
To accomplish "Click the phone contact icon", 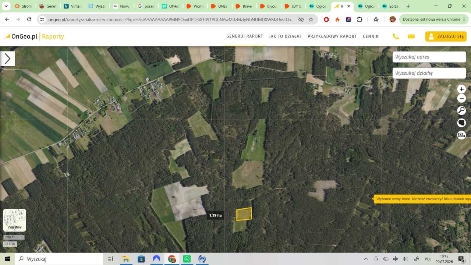I will tap(396, 36).
